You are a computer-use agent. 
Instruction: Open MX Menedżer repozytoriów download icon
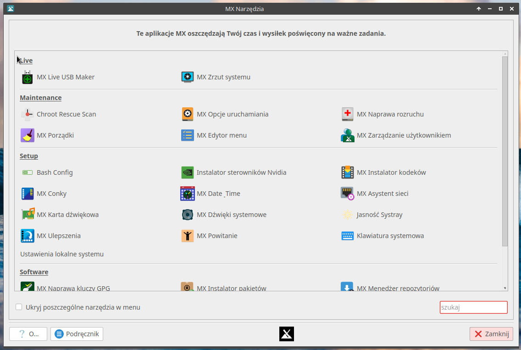[x=347, y=286]
